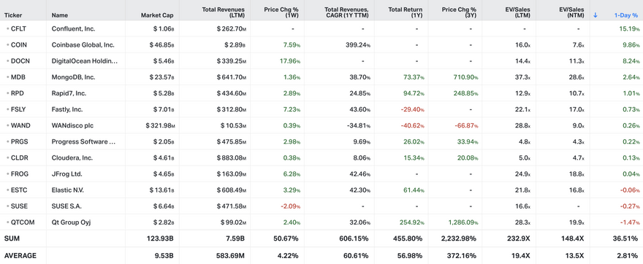Click the AVERAGE row label
Screen dimensions: 643x264
click(20, 256)
